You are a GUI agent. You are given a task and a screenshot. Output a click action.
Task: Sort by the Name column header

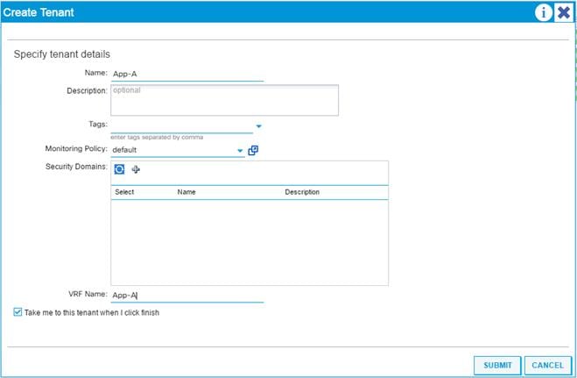pyautogui.click(x=186, y=192)
